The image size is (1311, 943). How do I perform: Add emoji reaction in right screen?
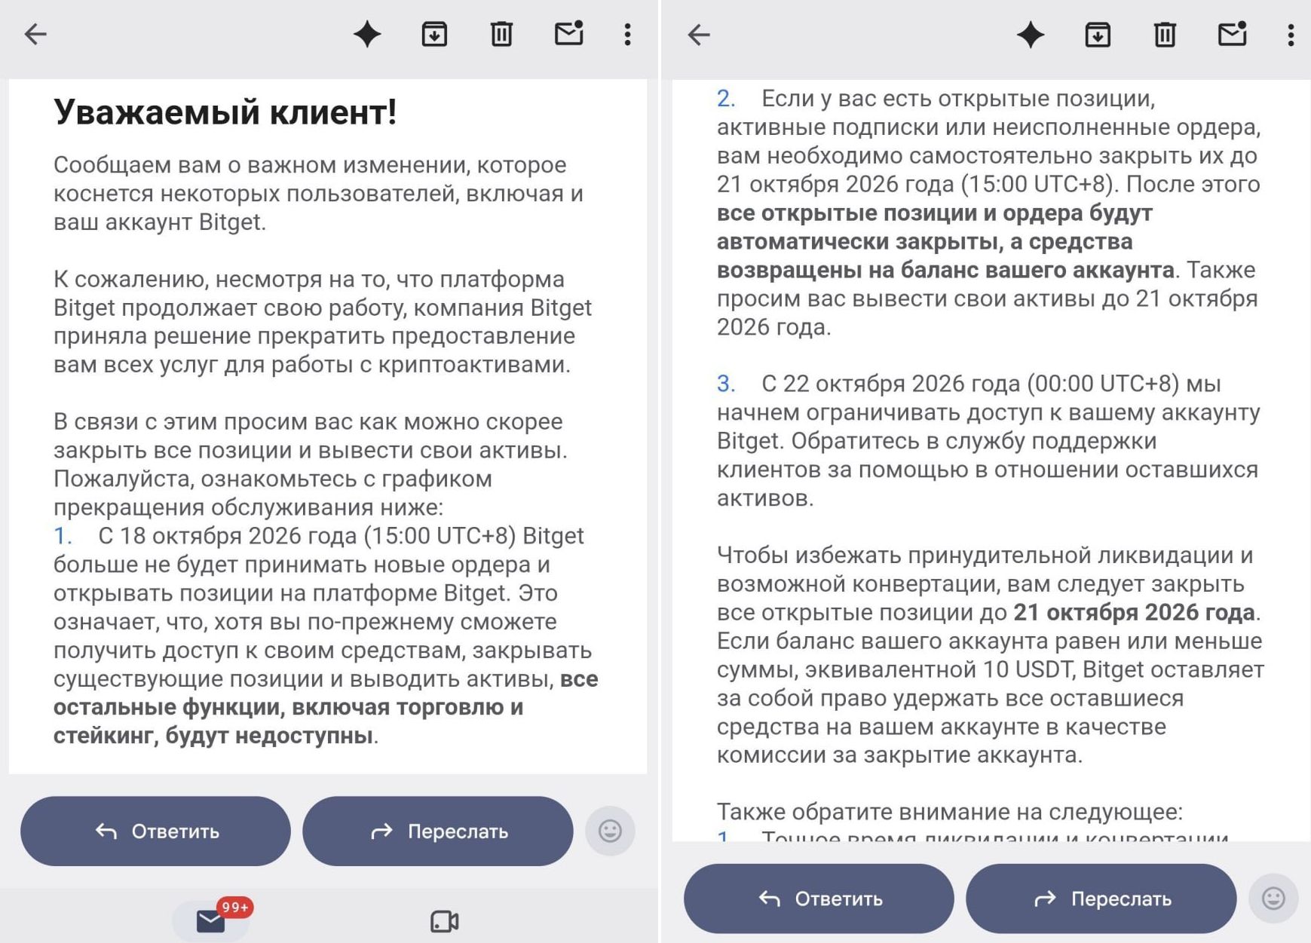pyautogui.click(x=1273, y=898)
